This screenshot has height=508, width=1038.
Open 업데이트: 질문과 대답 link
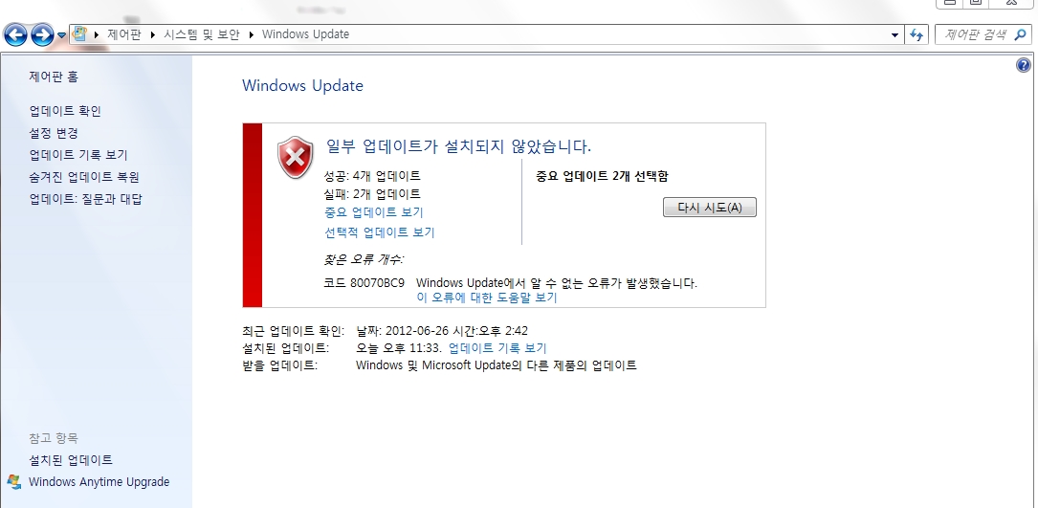pyautogui.click(x=85, y=199)
